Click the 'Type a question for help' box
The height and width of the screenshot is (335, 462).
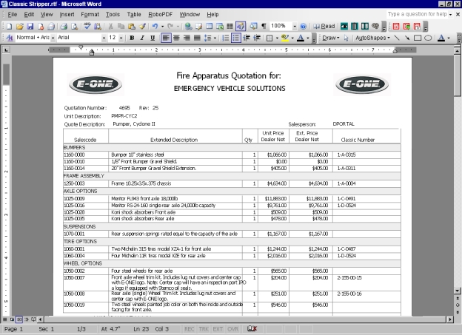click(x=418, y=14)
